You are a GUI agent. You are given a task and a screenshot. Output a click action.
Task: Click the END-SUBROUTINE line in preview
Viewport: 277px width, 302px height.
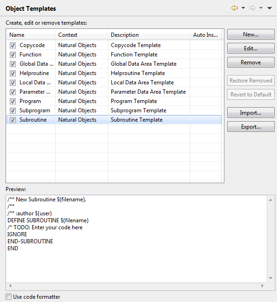click(30, 241)
